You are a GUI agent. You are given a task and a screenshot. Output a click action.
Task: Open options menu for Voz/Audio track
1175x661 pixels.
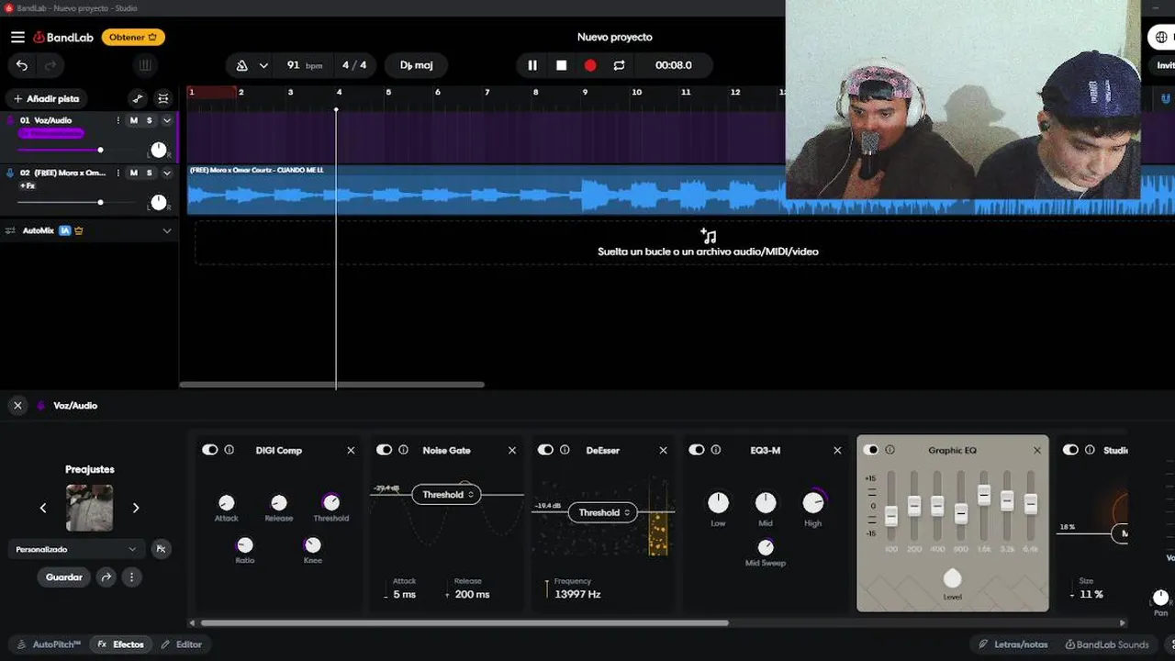pyautogui.click(x=117, y=120)
